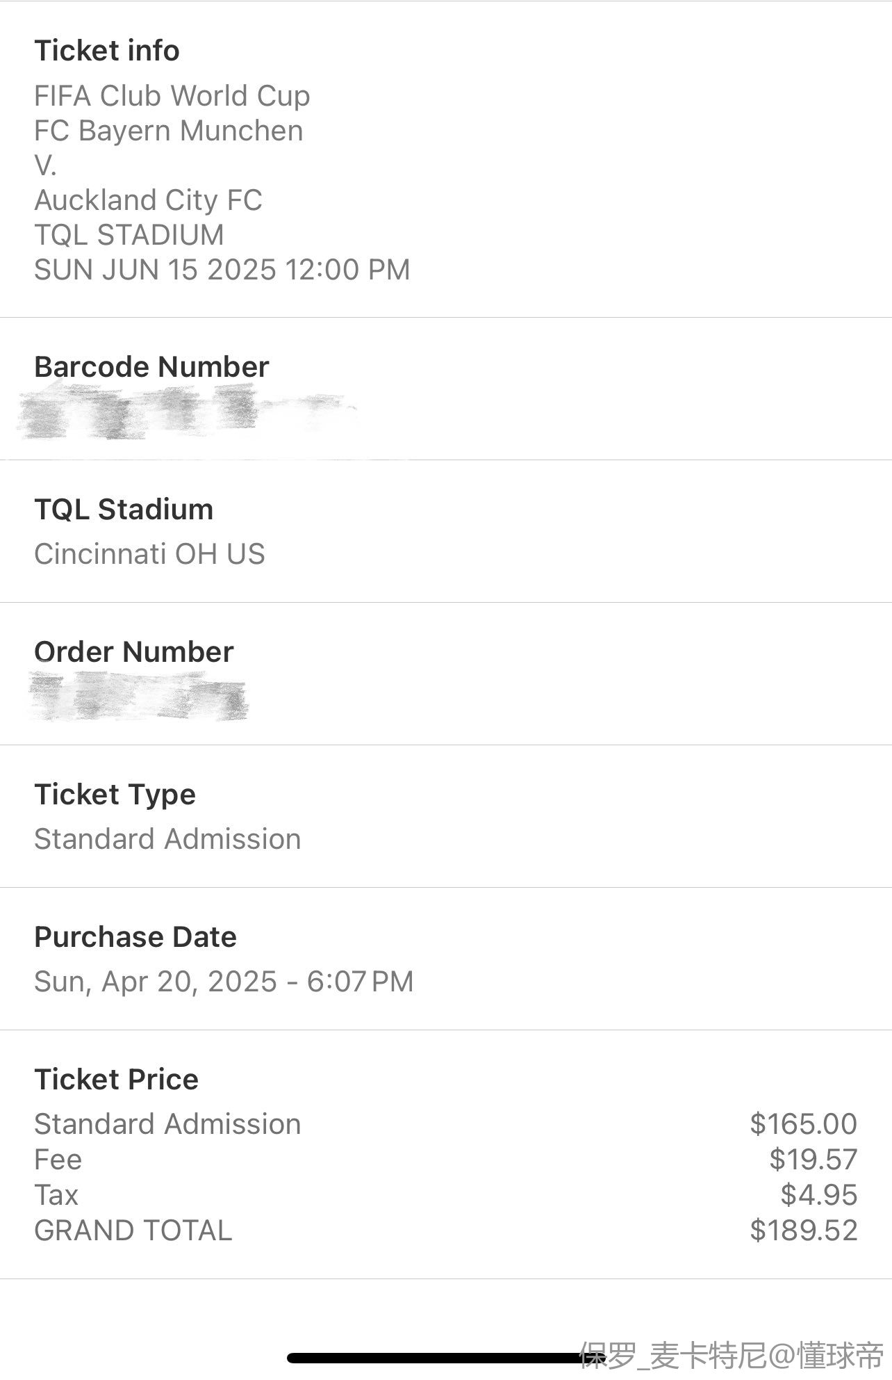Tap the $19.57 fee amount
This screenshot has width=892, height=1380.
[813, 1160]
